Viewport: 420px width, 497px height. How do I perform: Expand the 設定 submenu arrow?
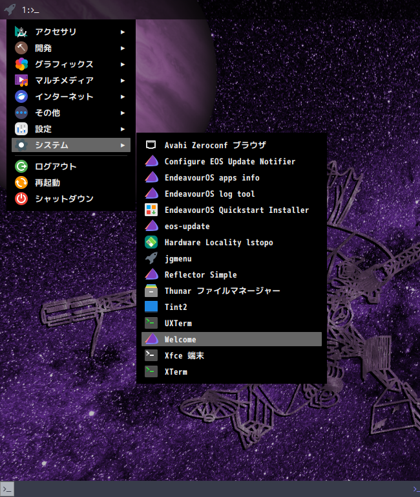[123, 129]
